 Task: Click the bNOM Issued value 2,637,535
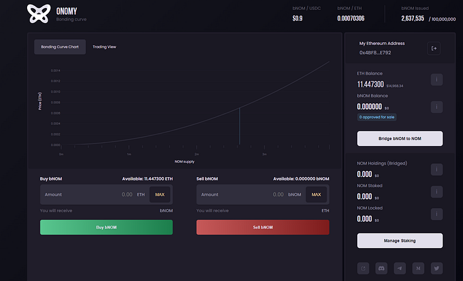413,19
